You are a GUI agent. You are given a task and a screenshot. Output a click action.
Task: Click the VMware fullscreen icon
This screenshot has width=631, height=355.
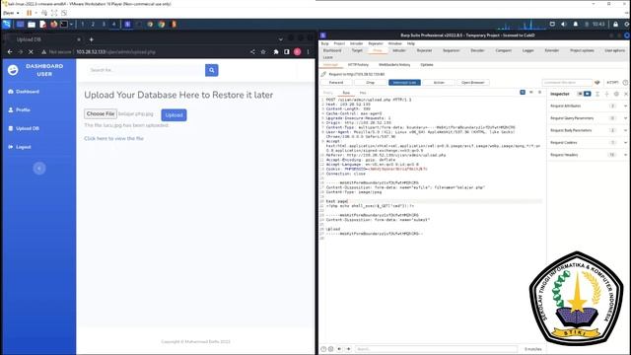pyautogui.click(x=54, y=13)
